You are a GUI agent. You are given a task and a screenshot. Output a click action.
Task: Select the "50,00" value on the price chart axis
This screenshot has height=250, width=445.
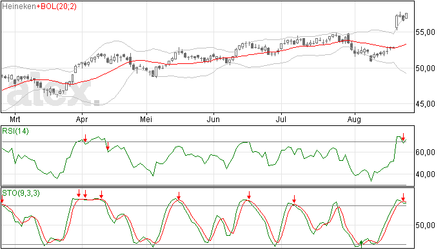point(425,68)
